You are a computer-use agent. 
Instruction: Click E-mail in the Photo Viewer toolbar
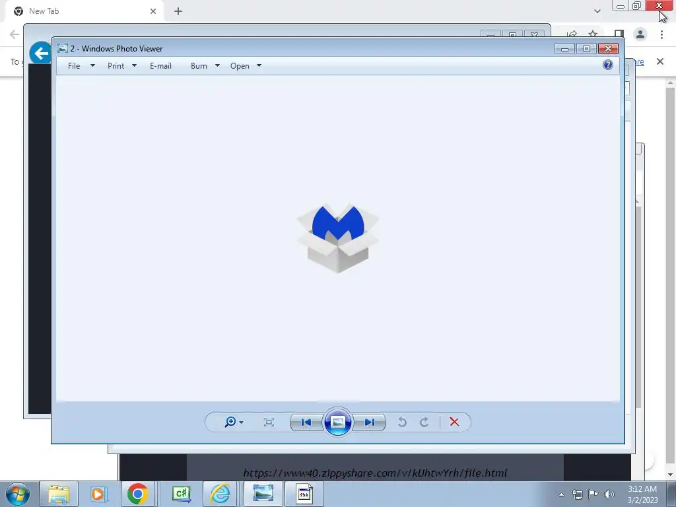click(161, 66)
